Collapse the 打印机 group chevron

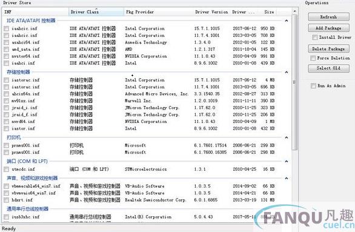click(287, 138)
